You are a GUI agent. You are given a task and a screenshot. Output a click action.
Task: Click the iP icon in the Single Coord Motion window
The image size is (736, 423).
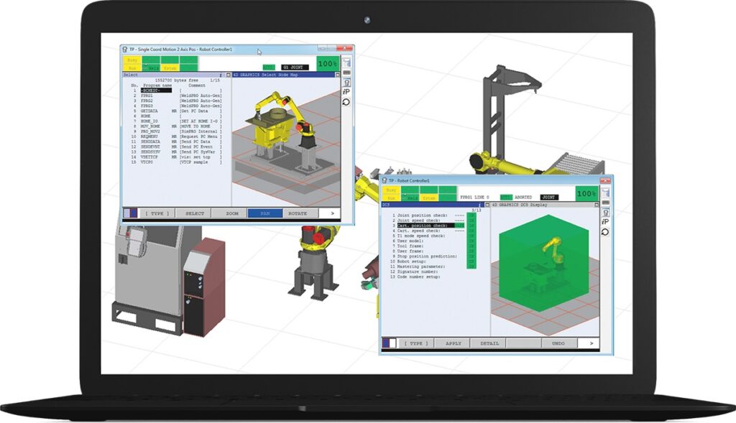pyautogui.click(x=346, y=91)
